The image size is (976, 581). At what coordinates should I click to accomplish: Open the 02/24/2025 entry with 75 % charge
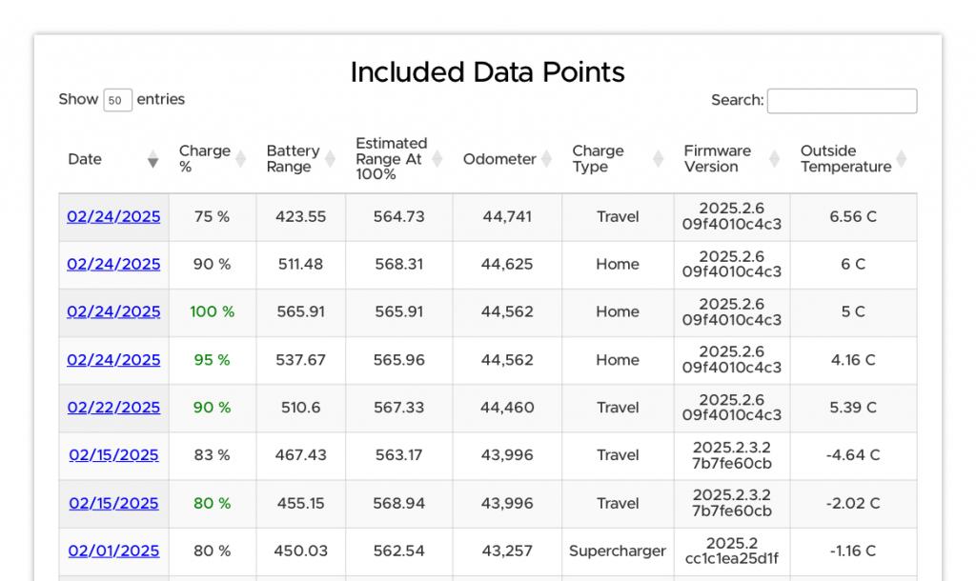point(113,217)
